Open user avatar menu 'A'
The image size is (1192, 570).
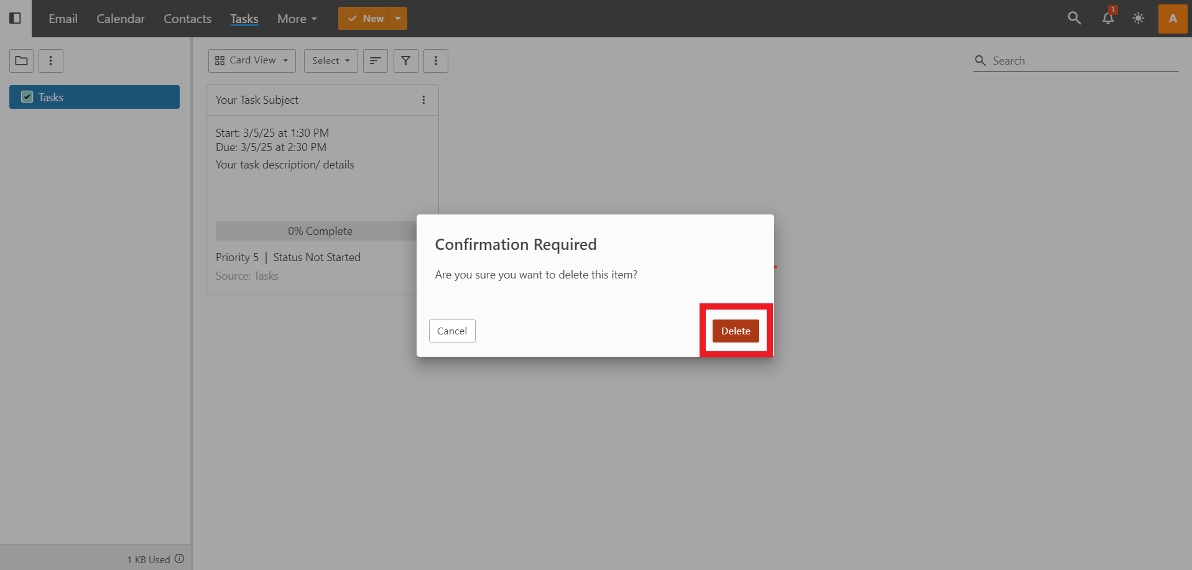1172,19
